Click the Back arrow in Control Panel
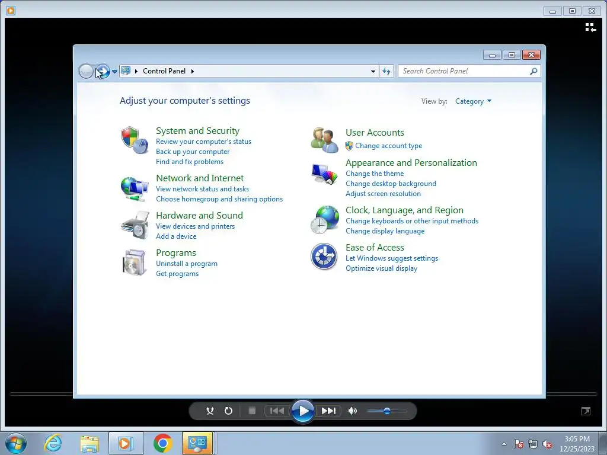 [86, 71]
